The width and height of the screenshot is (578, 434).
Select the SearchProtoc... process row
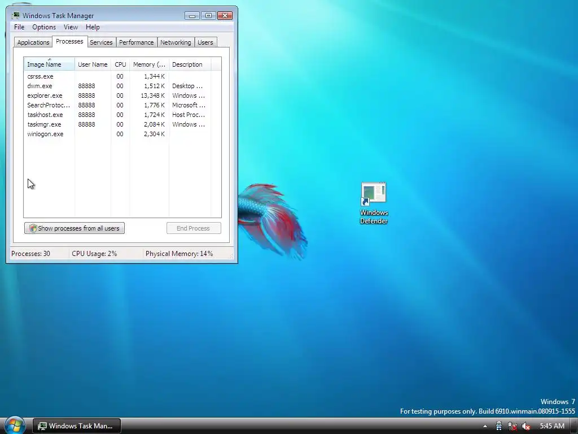pyautogui.click(x=118, y=105)
